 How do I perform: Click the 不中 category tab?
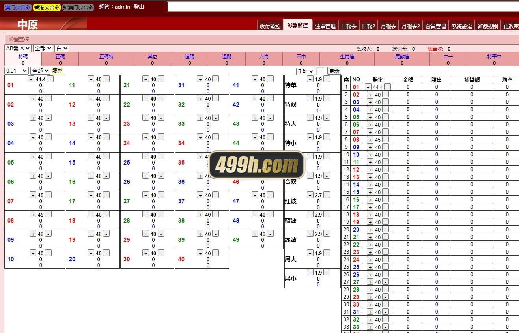(x=301, y=59)
